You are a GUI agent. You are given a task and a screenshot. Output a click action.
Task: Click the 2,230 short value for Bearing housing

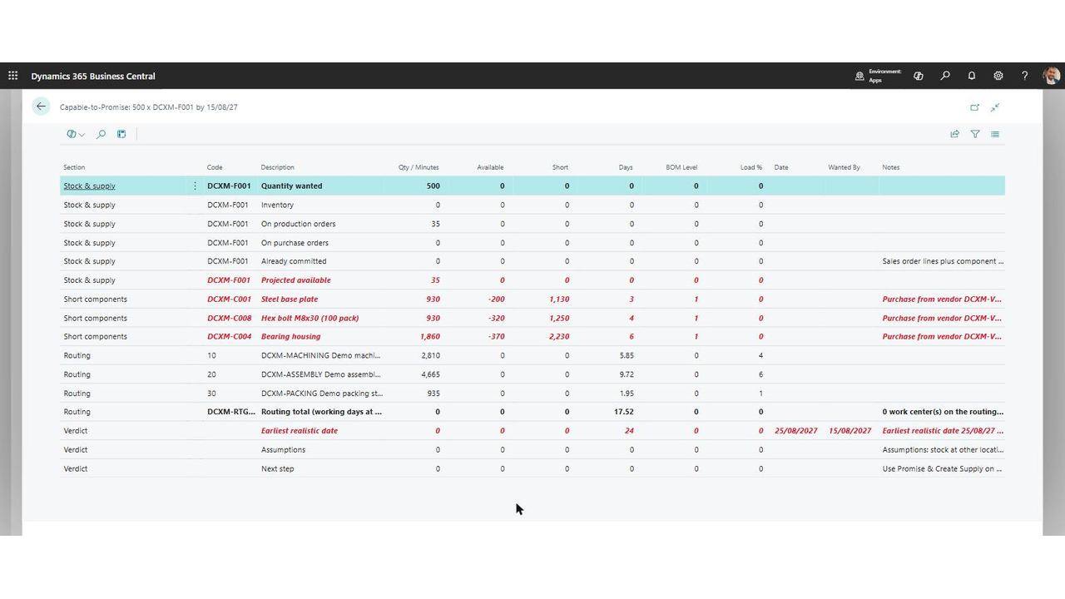[559, 337]
